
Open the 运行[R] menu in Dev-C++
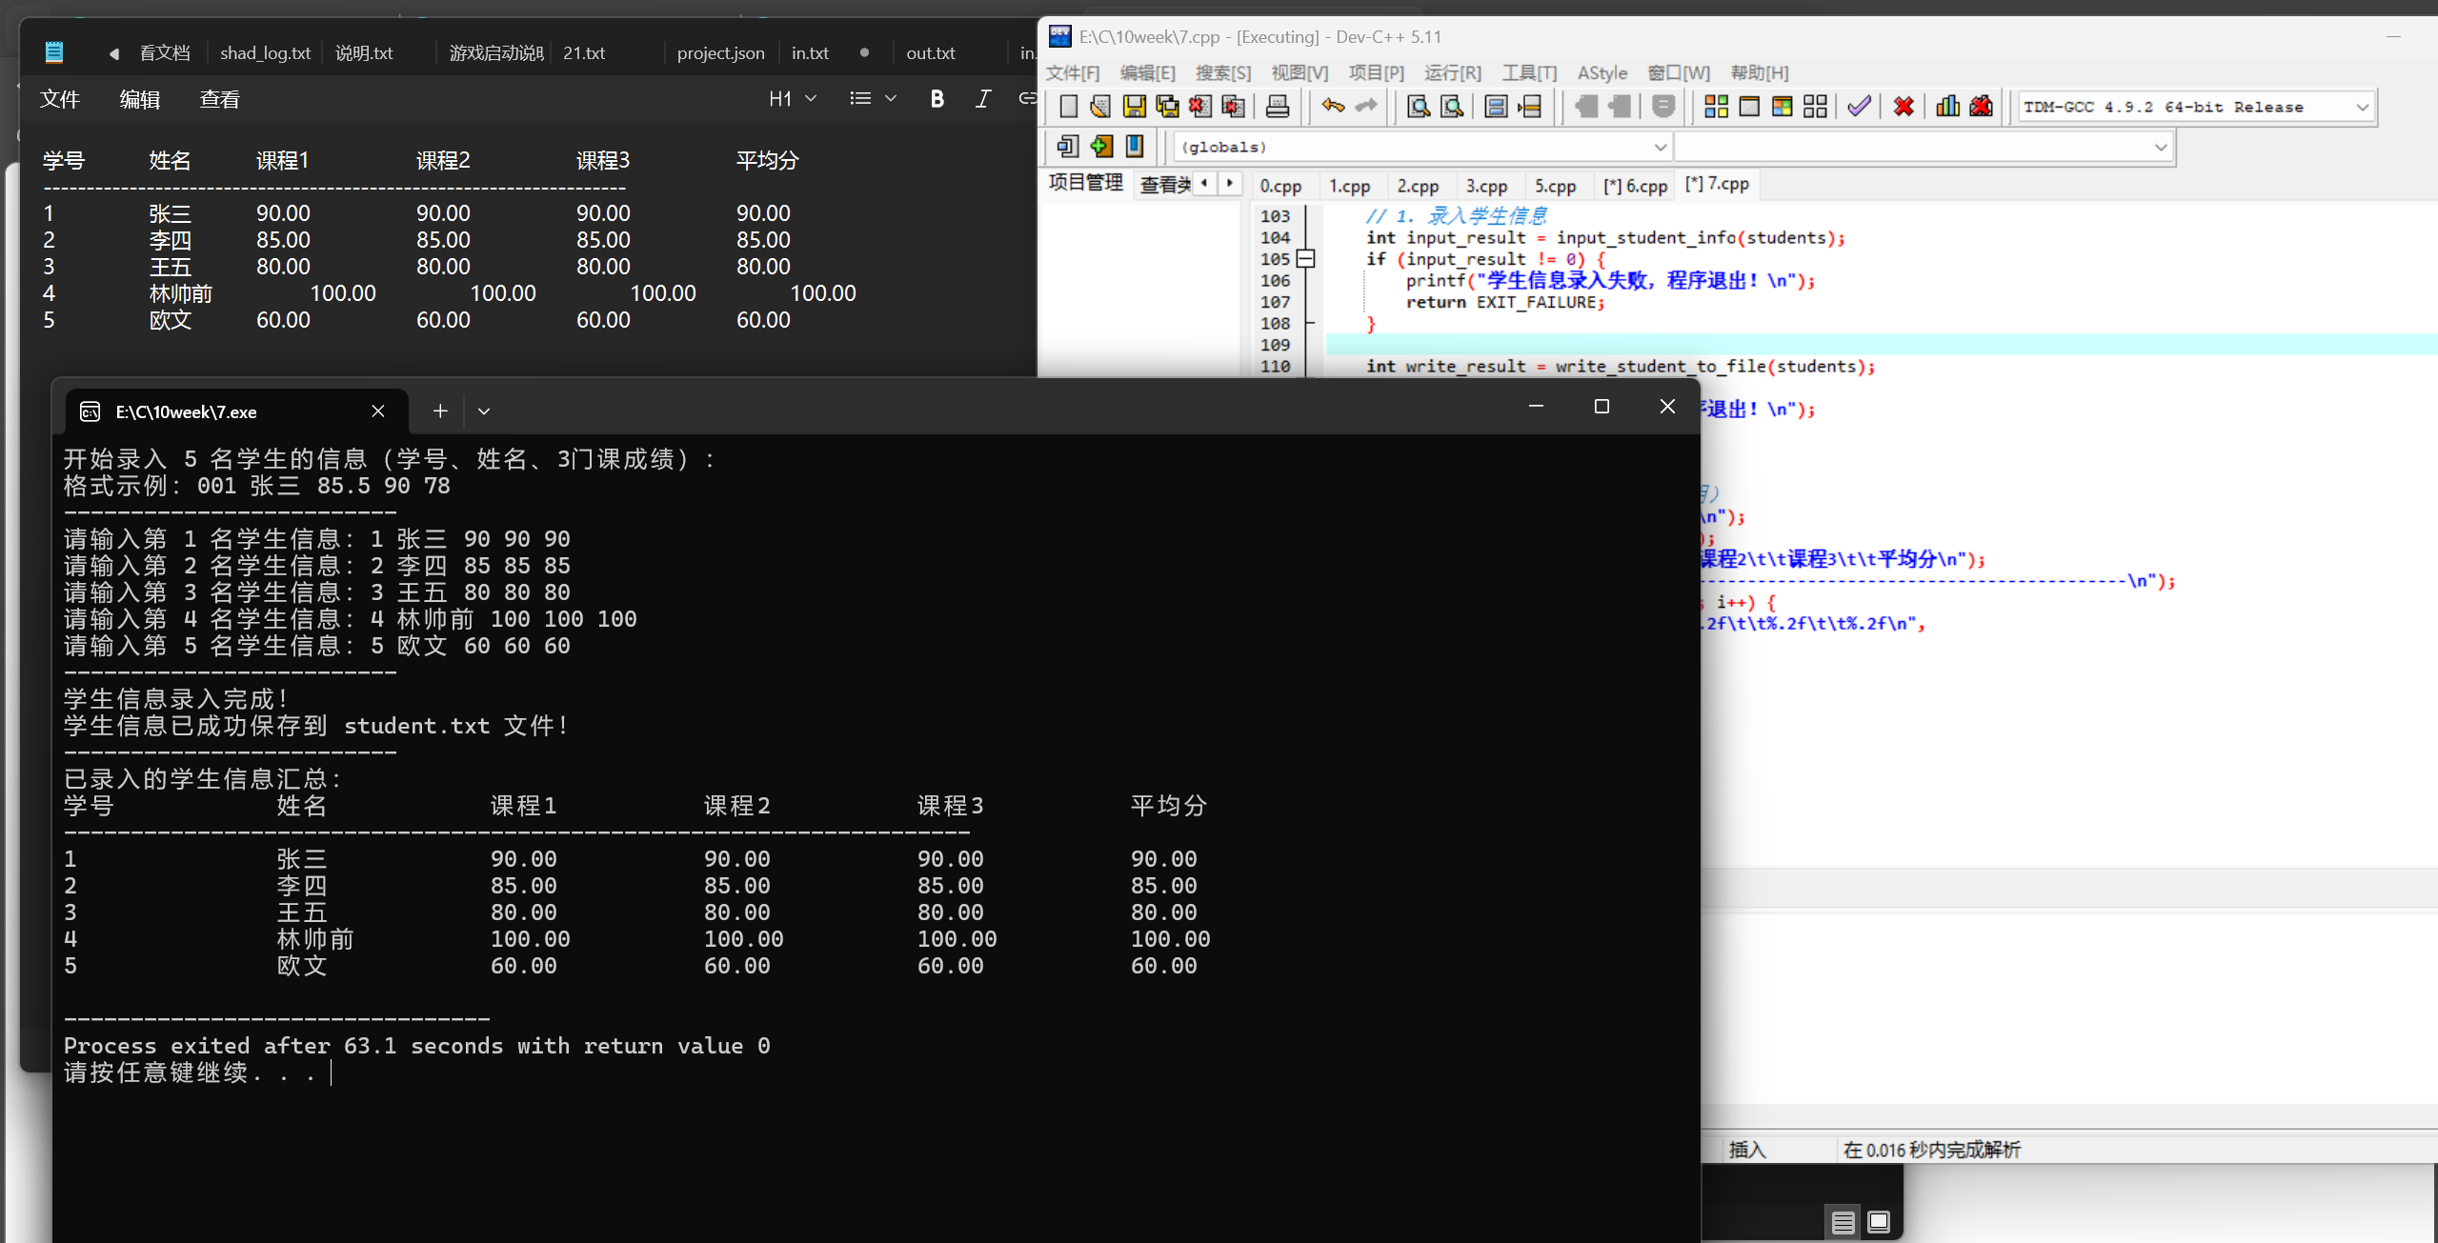coord(1452,73)
